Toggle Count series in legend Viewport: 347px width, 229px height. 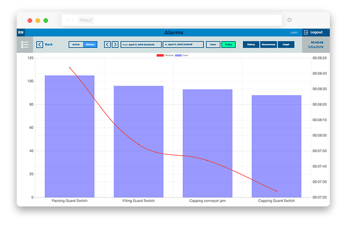coord(182,55)
